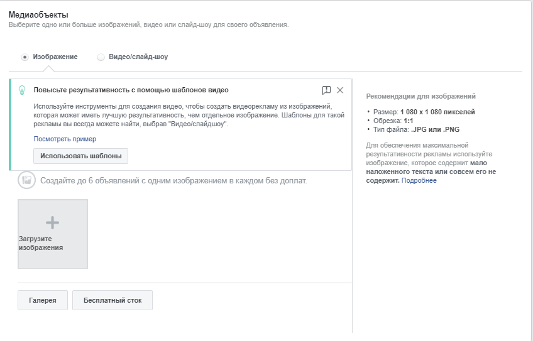Click the Загрузите изображения tile caption
533x341 pixels.
coord(41,243)
